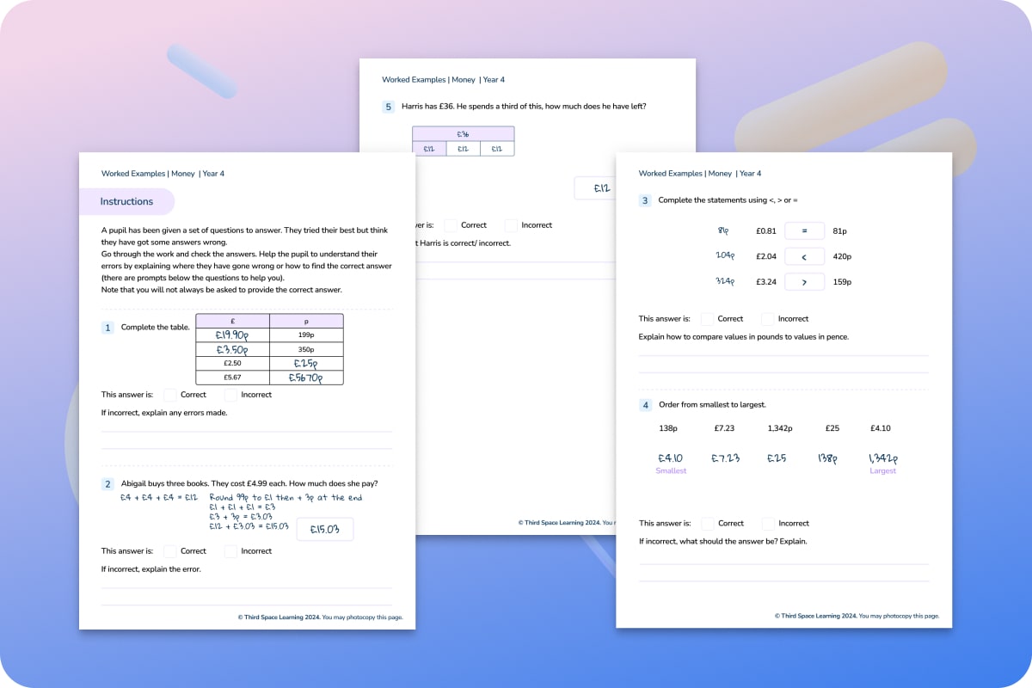Click 'Explain how to compare values in pounds' prompt
The image size is (1032, 688).
pyautogui.click(x=744, y=336)
